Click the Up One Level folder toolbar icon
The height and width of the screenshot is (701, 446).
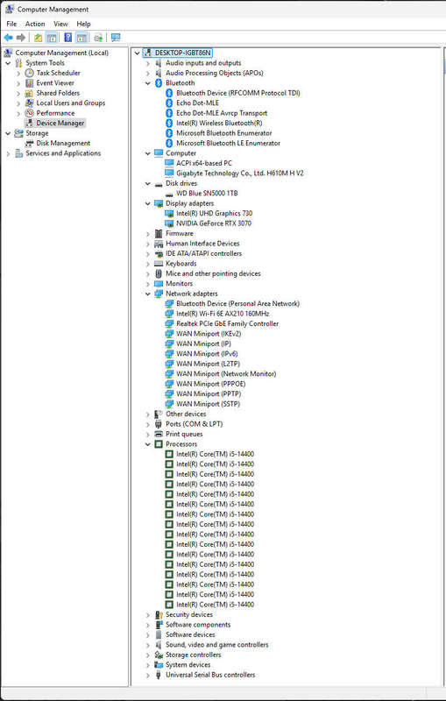click(39, 38)
